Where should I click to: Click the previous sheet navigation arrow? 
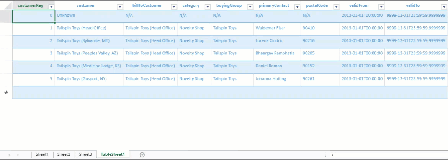click(x=9, y=155)
